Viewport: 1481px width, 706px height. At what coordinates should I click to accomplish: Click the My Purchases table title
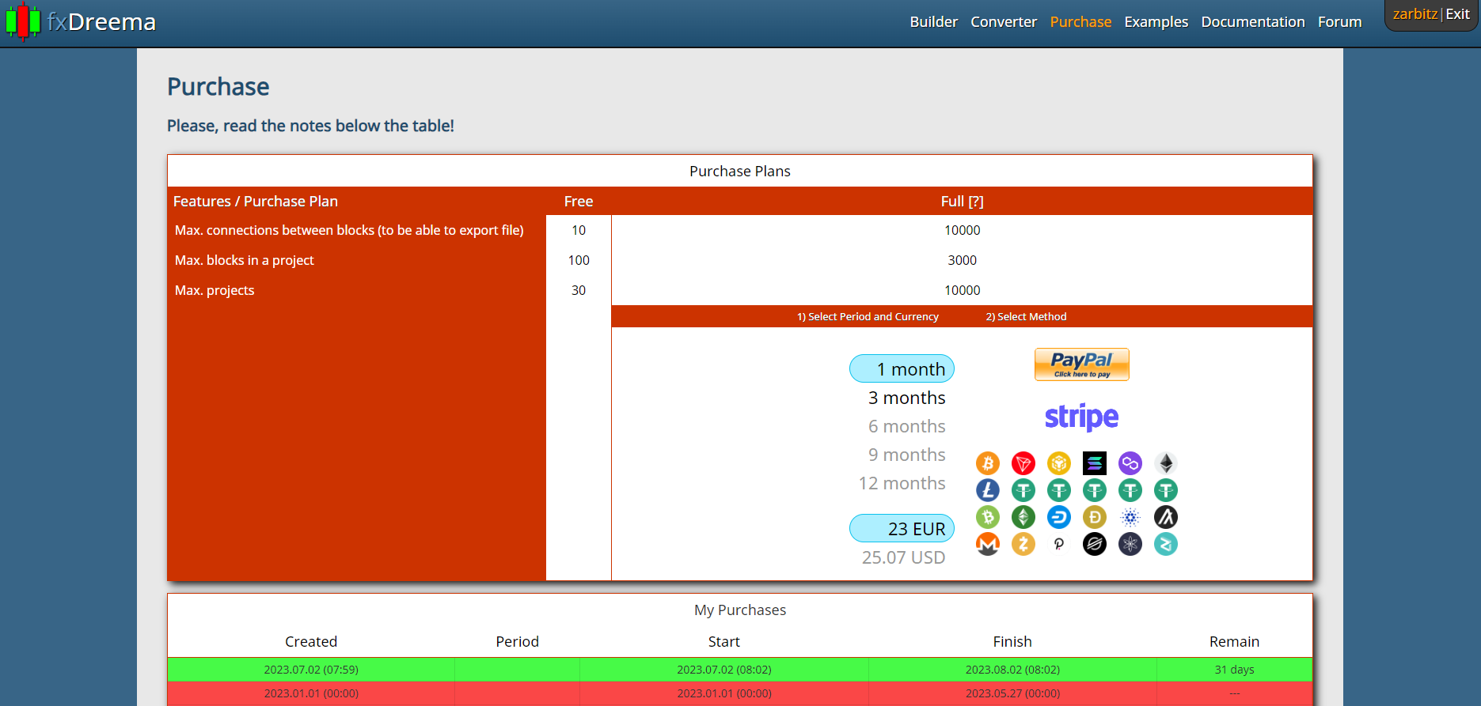(x=740, y=610)
